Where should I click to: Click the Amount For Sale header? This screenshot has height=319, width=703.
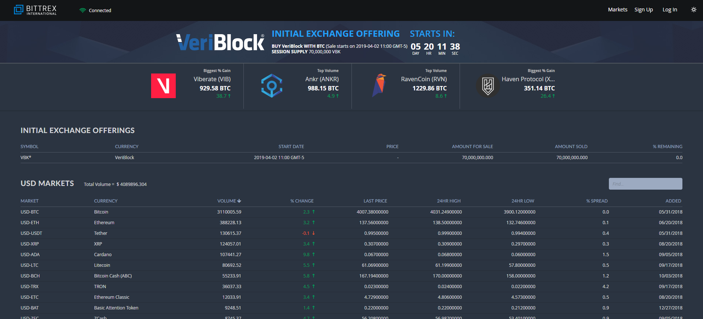472,147
